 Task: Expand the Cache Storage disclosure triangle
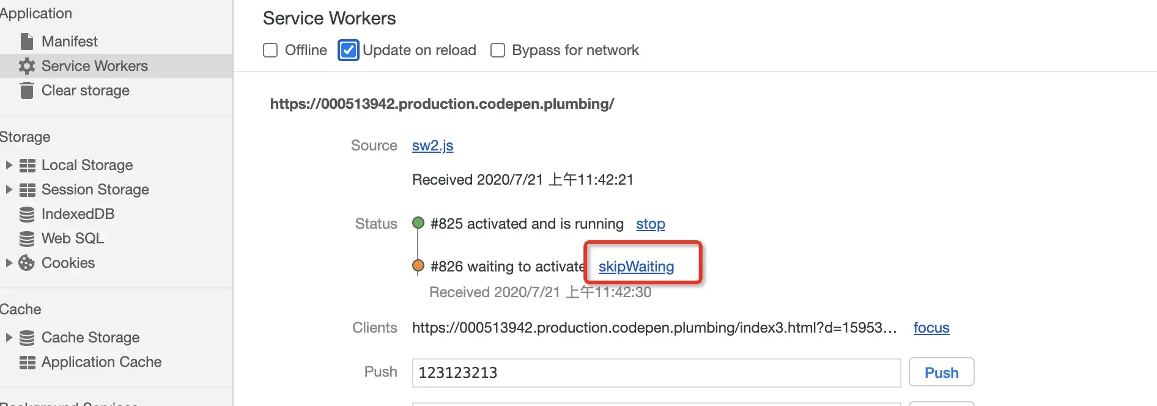pos(9,338)
